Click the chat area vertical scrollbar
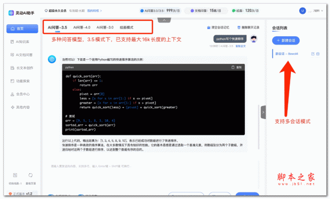Viewport: 330px width, 199px height. point(259,126)
